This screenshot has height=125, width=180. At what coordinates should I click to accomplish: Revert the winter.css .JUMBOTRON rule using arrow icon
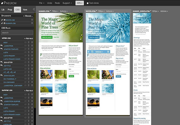click(x=2, y=46)
